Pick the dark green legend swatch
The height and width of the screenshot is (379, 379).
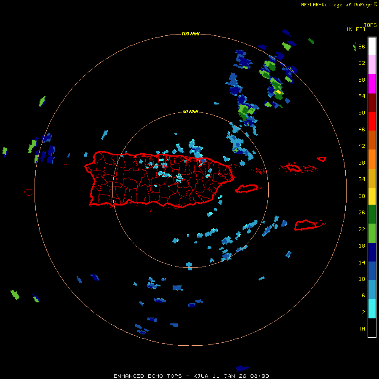pos(372,214)
